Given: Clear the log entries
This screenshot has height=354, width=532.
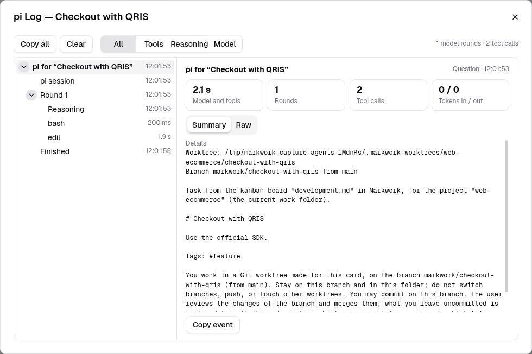Looking at the screenshot, I should (76, 44).
